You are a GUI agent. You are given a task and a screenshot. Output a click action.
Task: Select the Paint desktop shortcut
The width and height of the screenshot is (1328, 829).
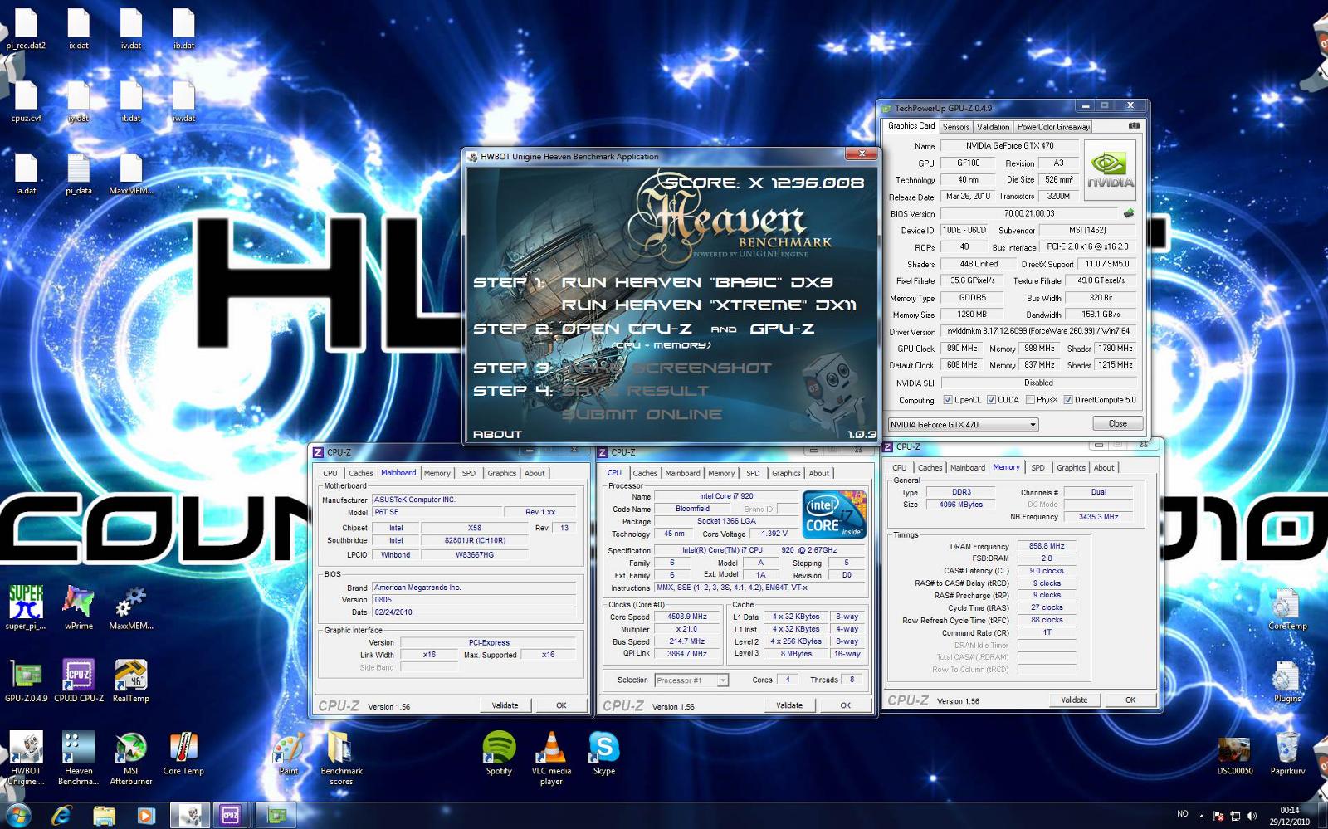coord(288,753)
